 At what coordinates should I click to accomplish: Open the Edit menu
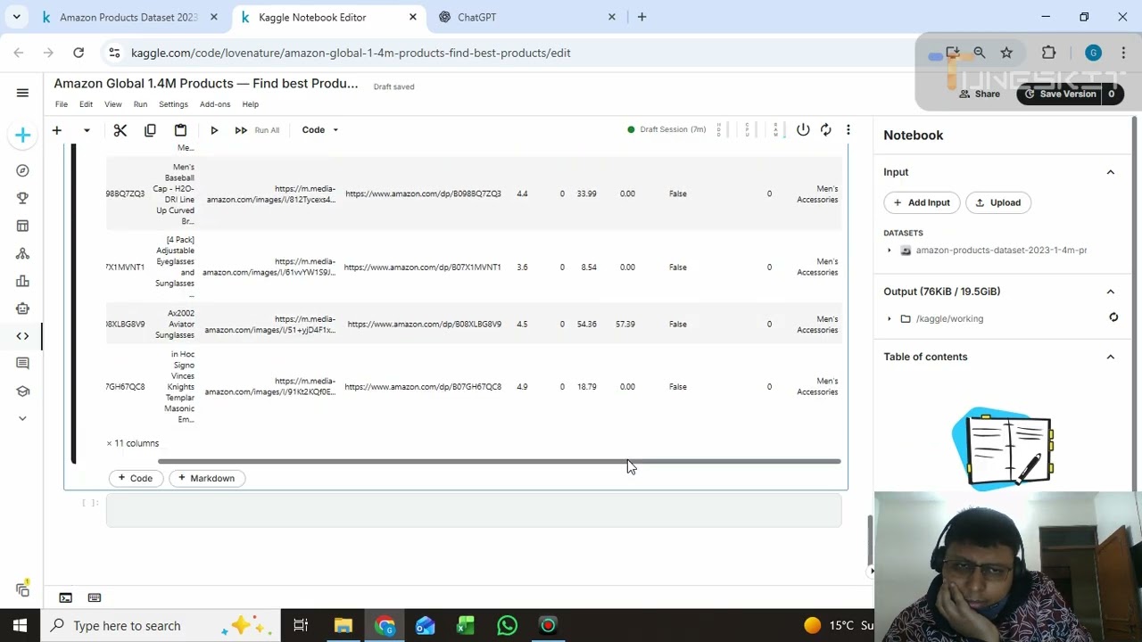click(x=86, y=104)
